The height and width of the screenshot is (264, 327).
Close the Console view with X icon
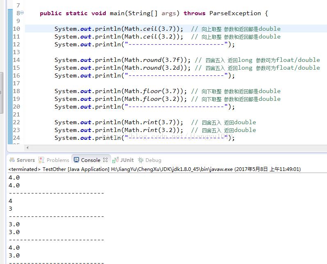click(105, 160)
